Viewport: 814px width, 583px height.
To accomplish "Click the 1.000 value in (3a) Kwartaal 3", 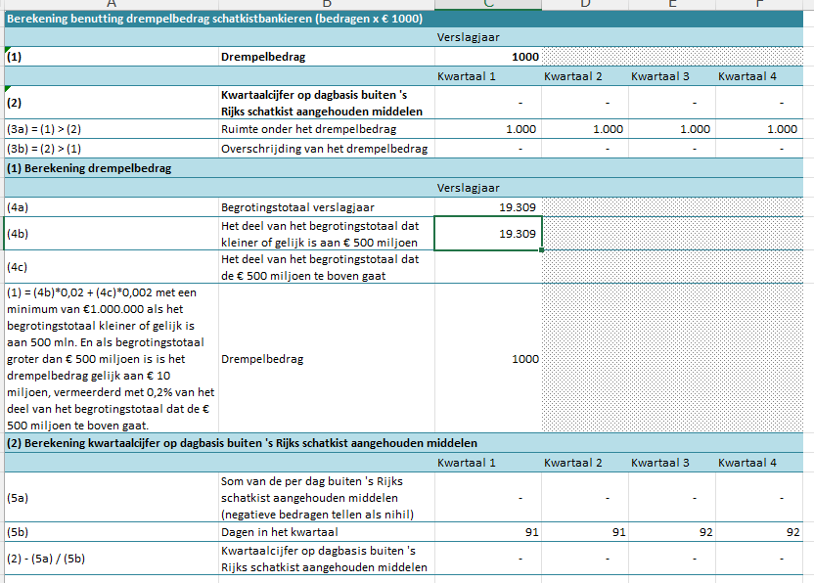I will click(x=672, y=129).
